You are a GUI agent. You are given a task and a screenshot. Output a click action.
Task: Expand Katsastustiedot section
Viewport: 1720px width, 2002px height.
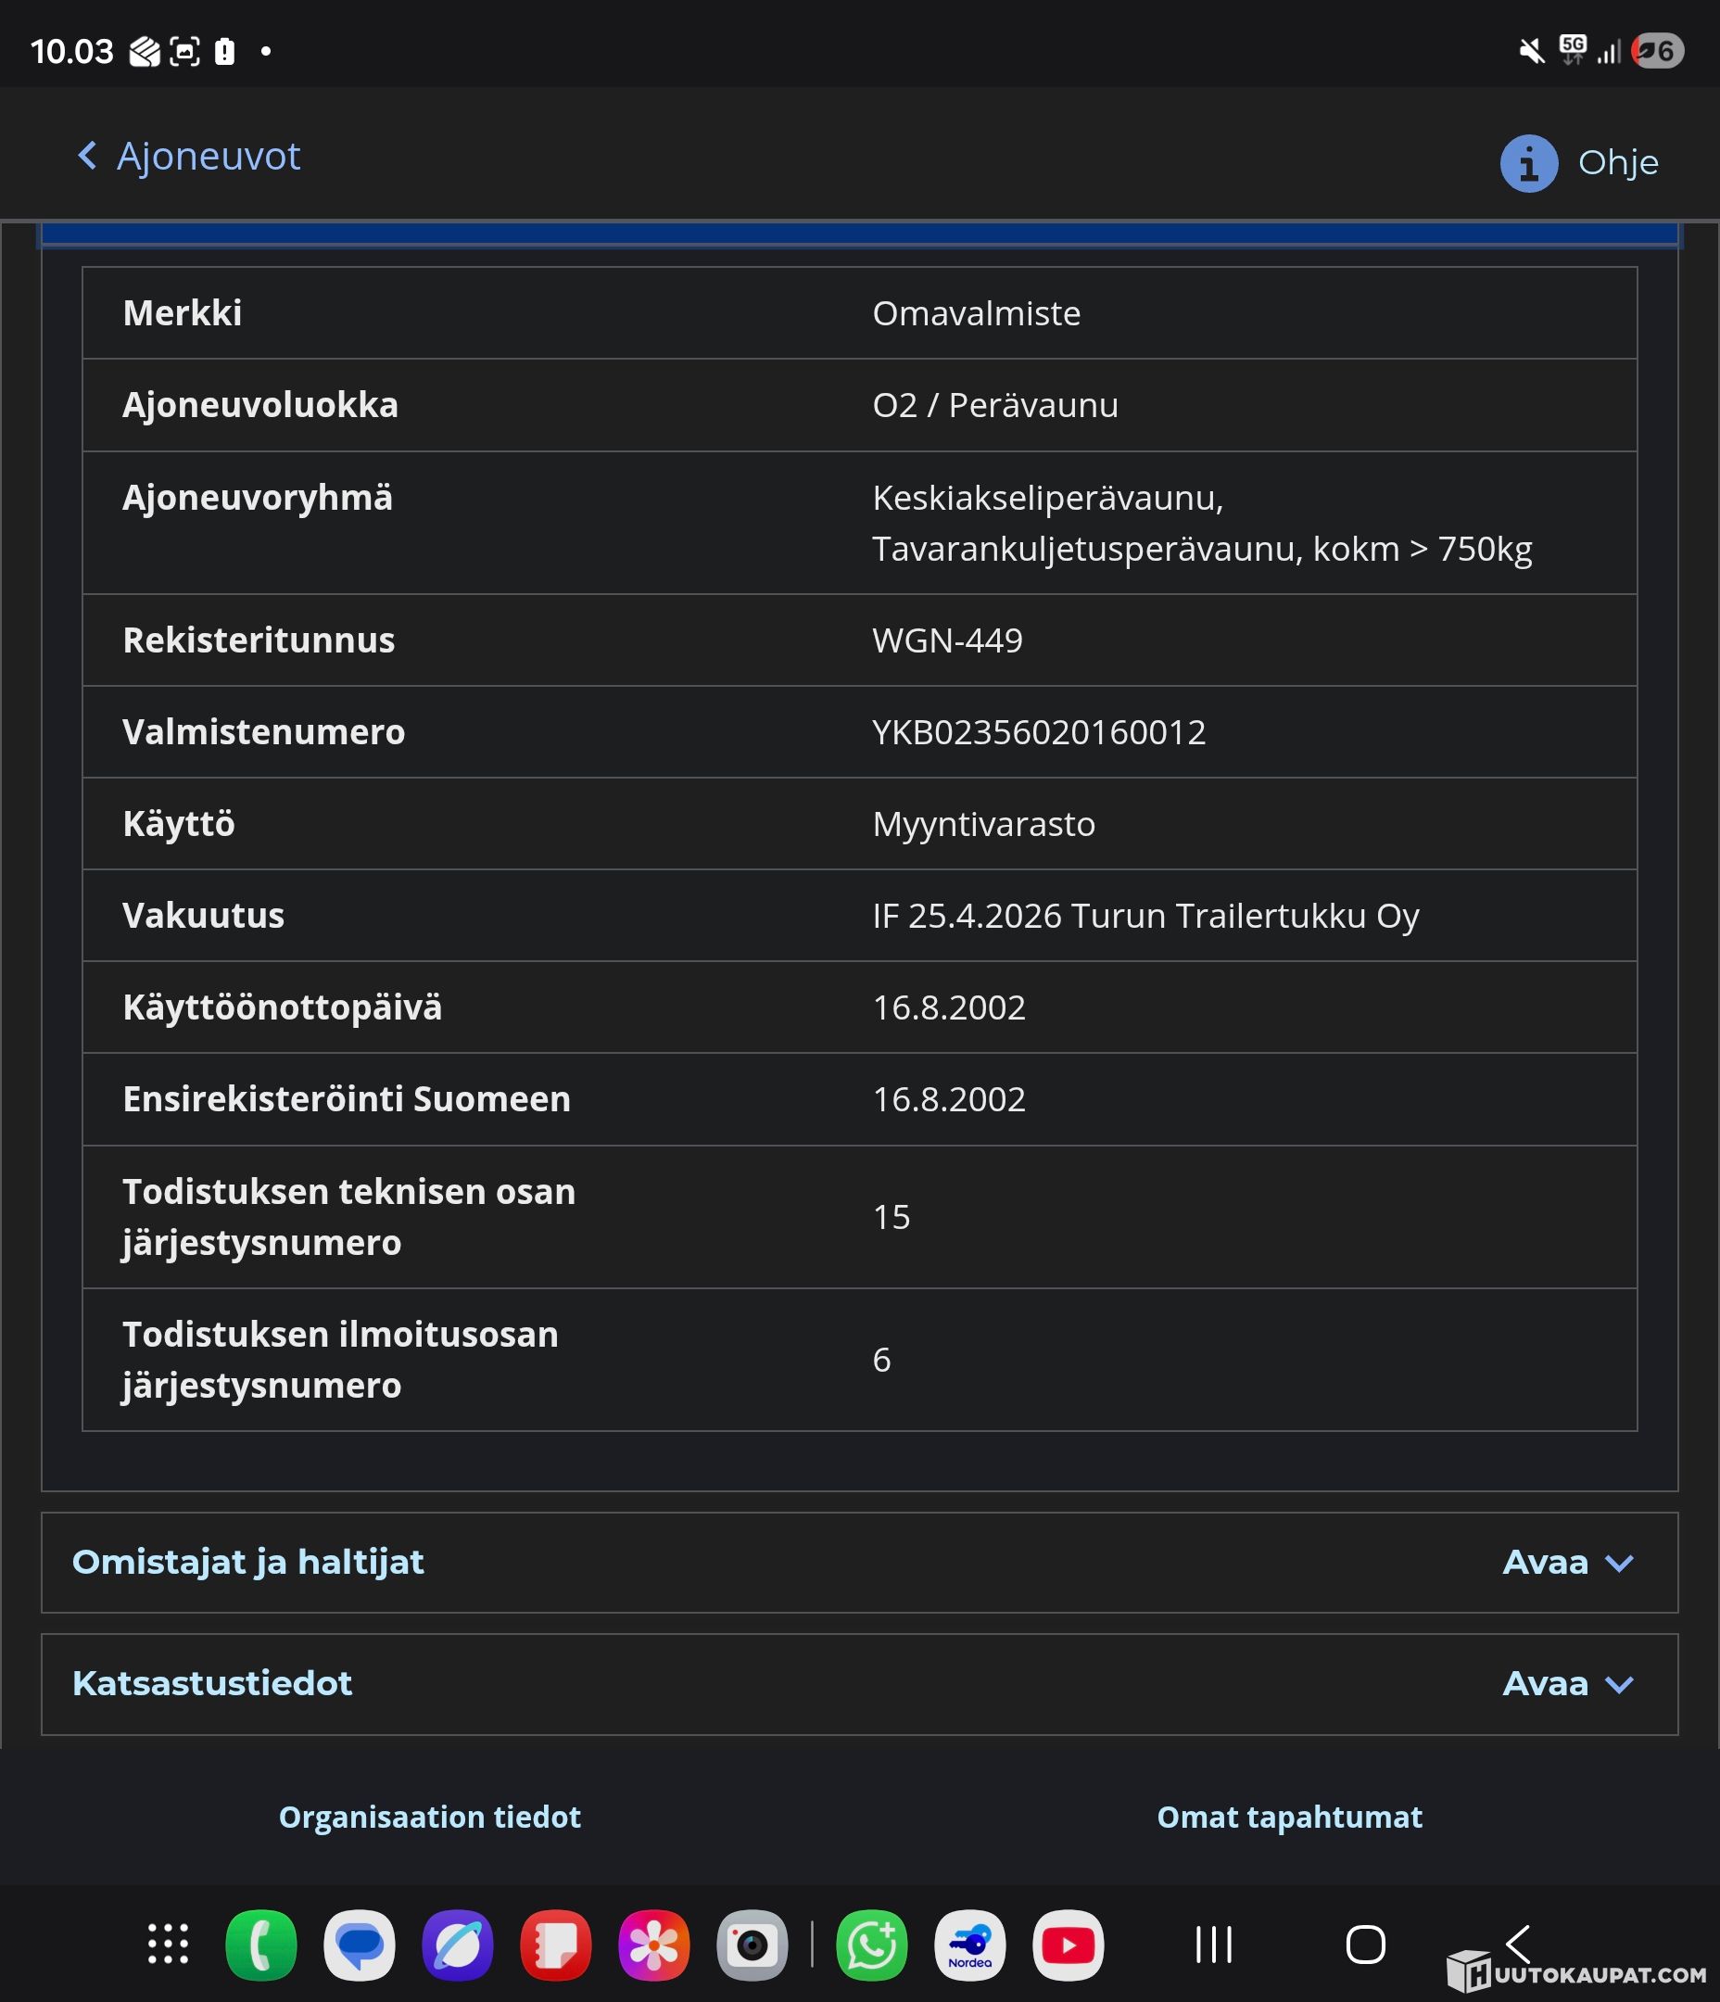pos(859,1684)
